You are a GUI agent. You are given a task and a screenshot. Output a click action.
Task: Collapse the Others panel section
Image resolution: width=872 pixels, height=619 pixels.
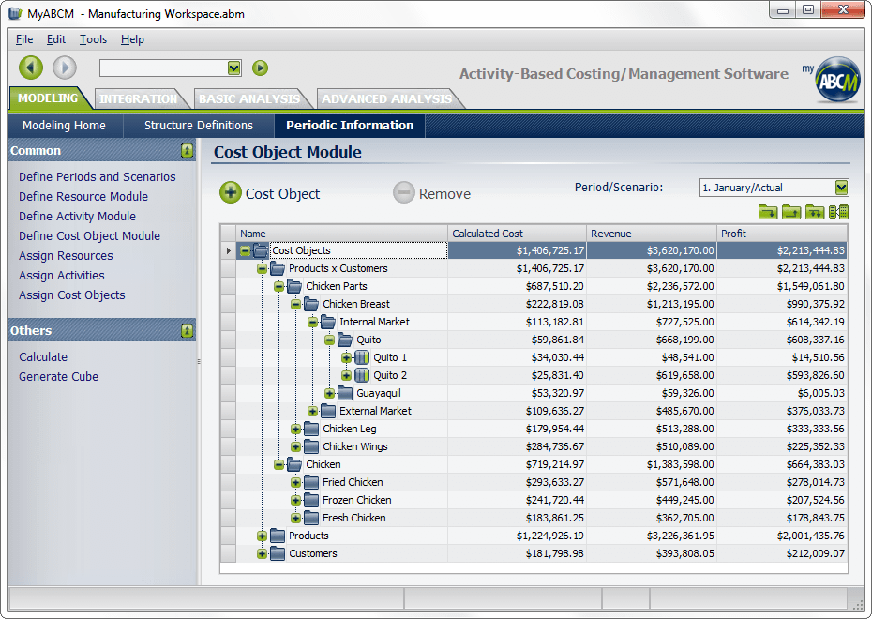coord(187,331)
